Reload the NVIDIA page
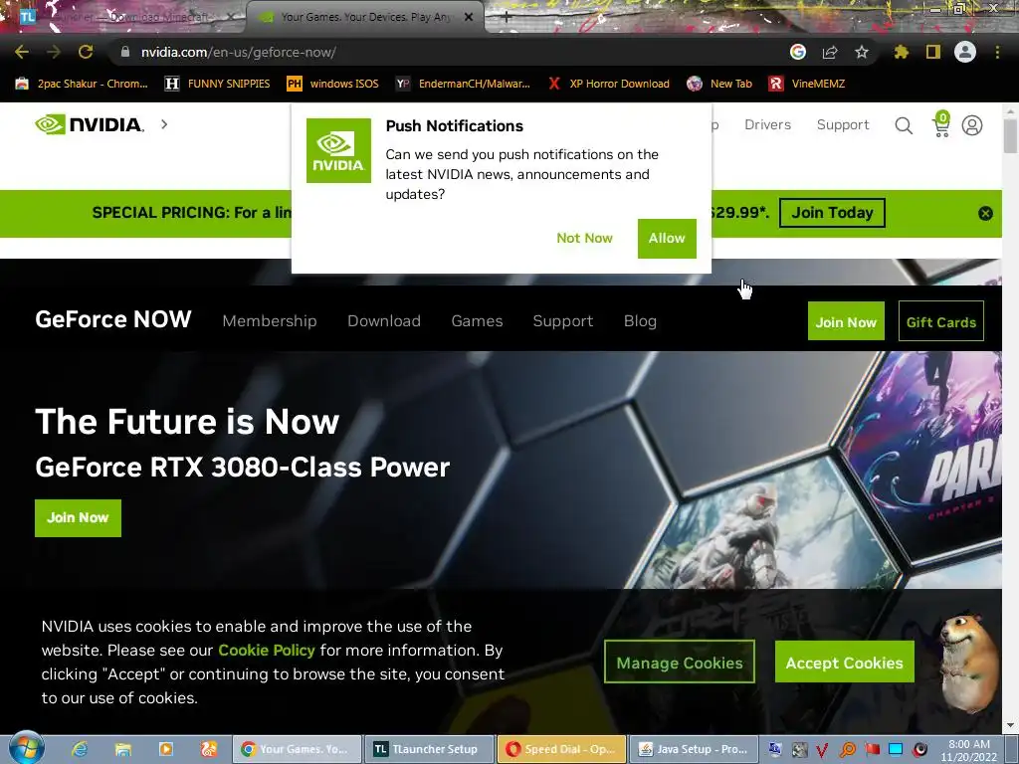Screen dimensions: 1019x764 point(86,52)
